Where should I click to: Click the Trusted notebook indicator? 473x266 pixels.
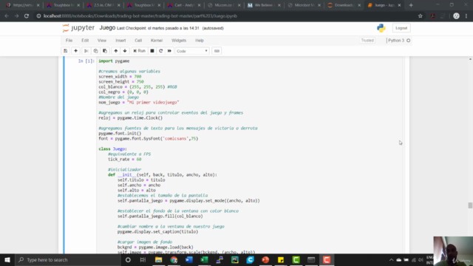coord(367,41)
